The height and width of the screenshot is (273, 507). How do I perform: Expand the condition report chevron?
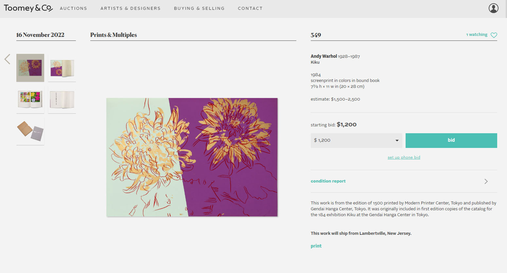(x=486, y=181)
